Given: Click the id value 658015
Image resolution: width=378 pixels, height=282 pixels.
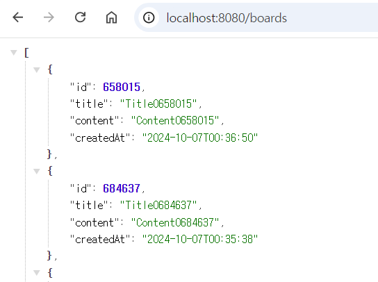Looking at the screenshot, I should 122,87.
